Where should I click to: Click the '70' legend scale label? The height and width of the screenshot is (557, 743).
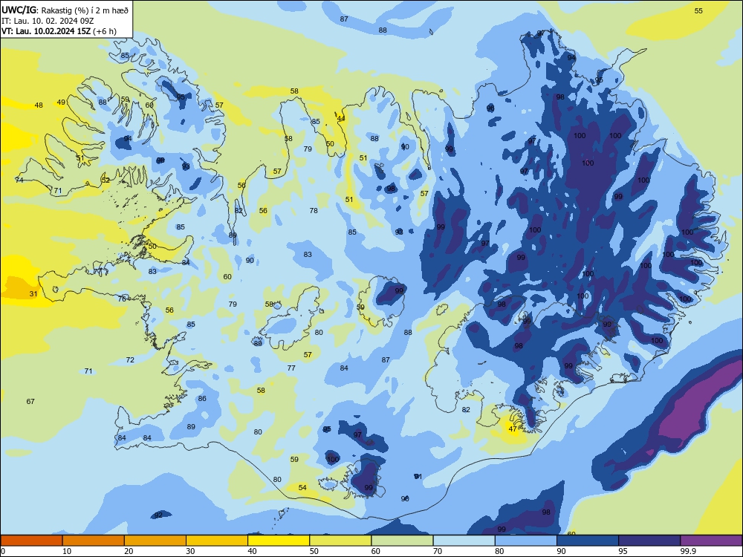point(438,551)
